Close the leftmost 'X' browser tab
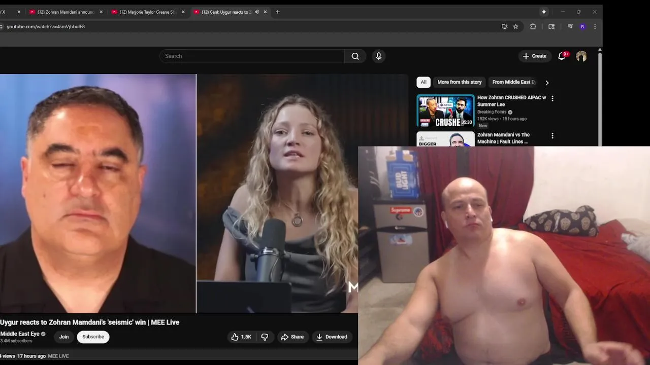The width and height of the screenshot is (650, 365). (x=19, y=12)
